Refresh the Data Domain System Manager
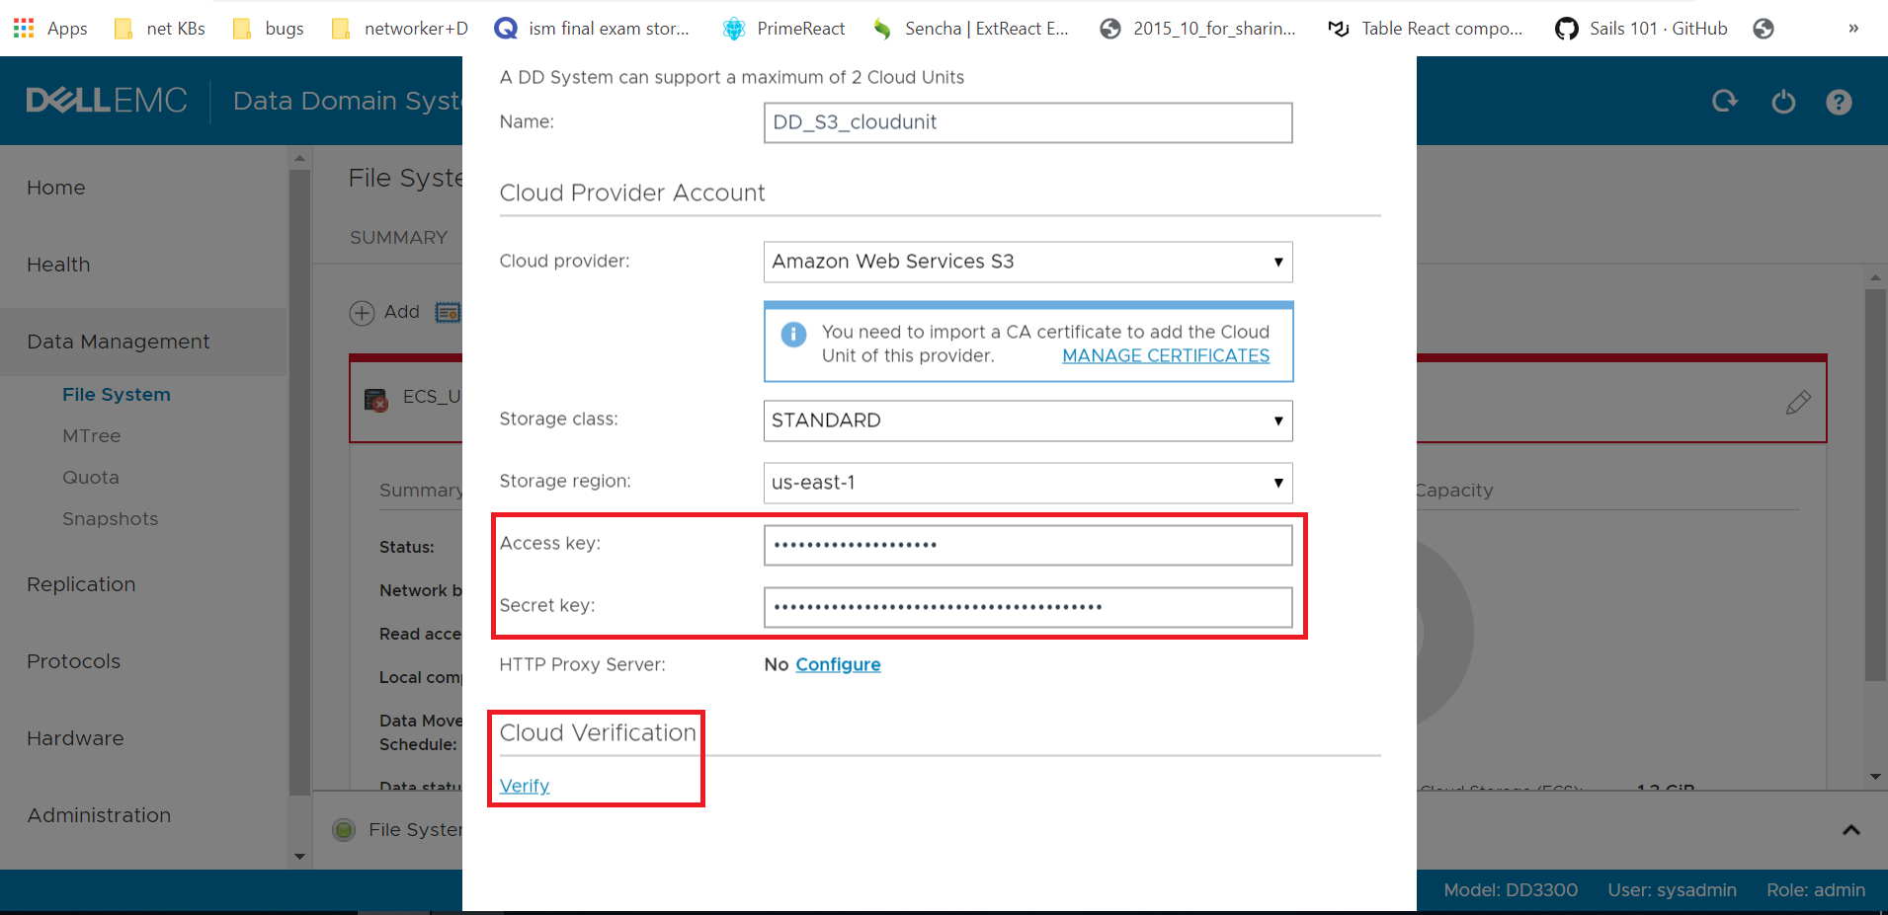The image size is (1888, 915). click(1725, 101)
